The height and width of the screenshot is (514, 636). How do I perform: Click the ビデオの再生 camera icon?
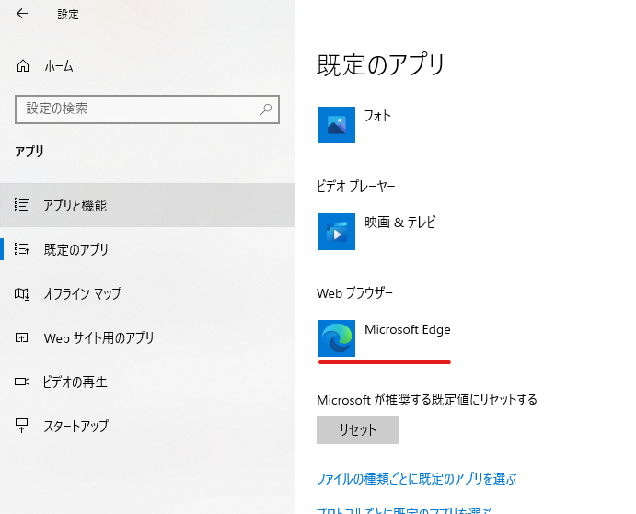point(23,382)
